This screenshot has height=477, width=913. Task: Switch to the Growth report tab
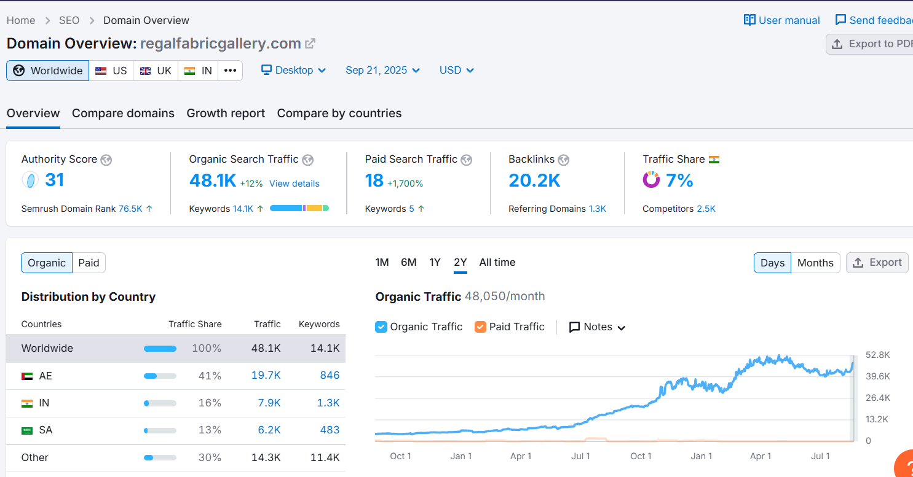pos(226,114)
